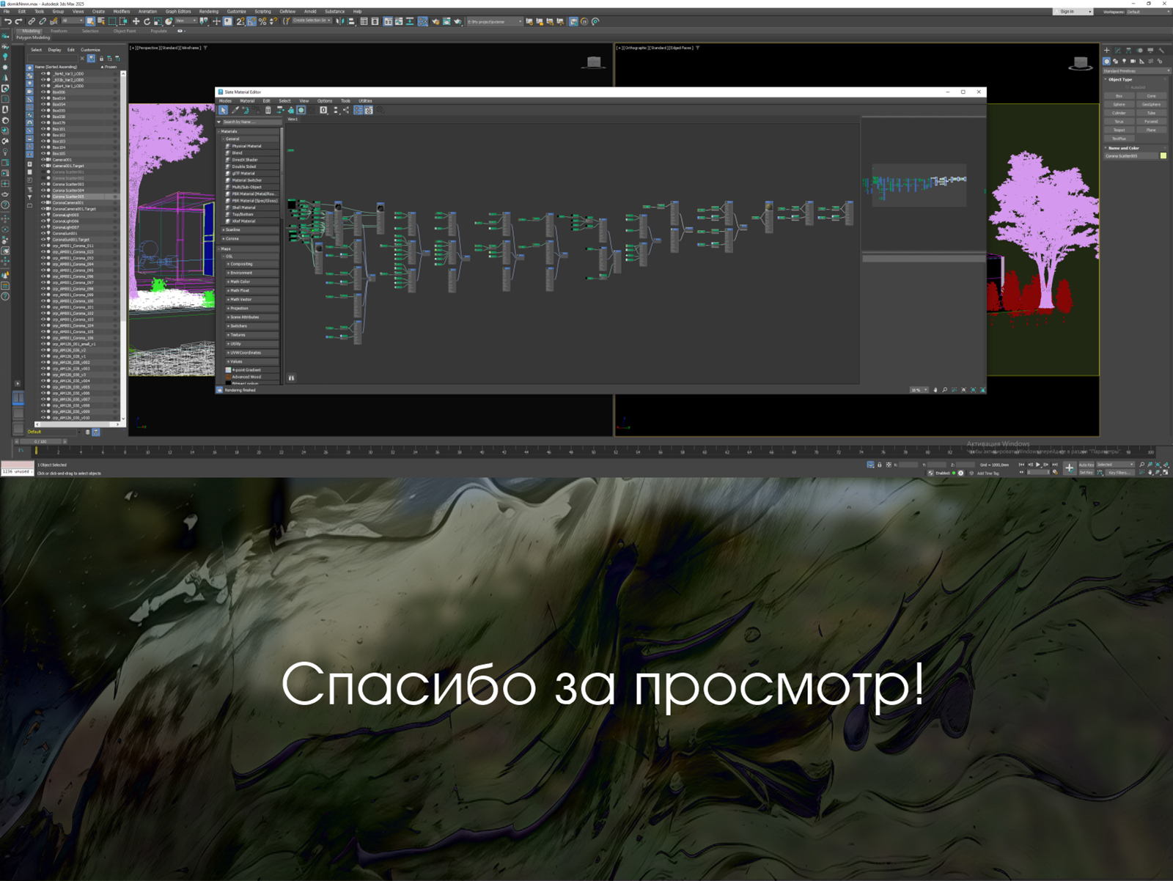Toggle selection lock icon on status bar
1173x881 pixels.
(880, 464)
